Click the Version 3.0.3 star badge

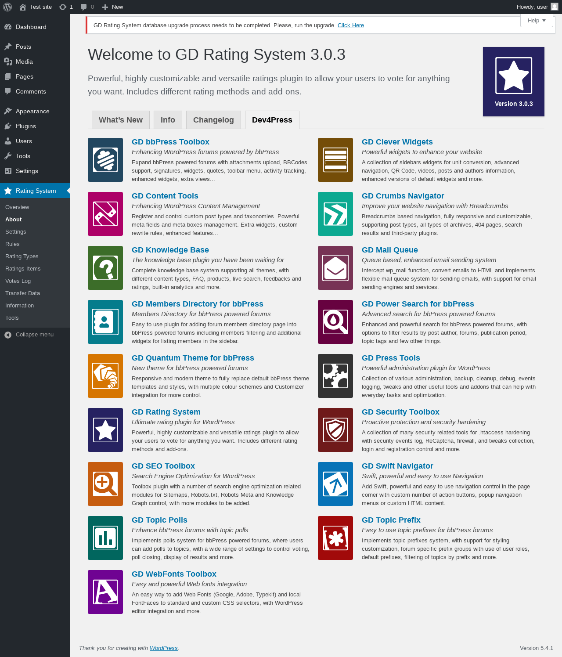tap(514, 82)
